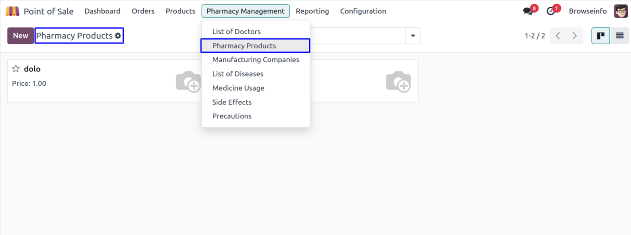The height and width of the screenshot is (235, 631).
Task: Switch to Kanban view
Action: click(600, 36)
